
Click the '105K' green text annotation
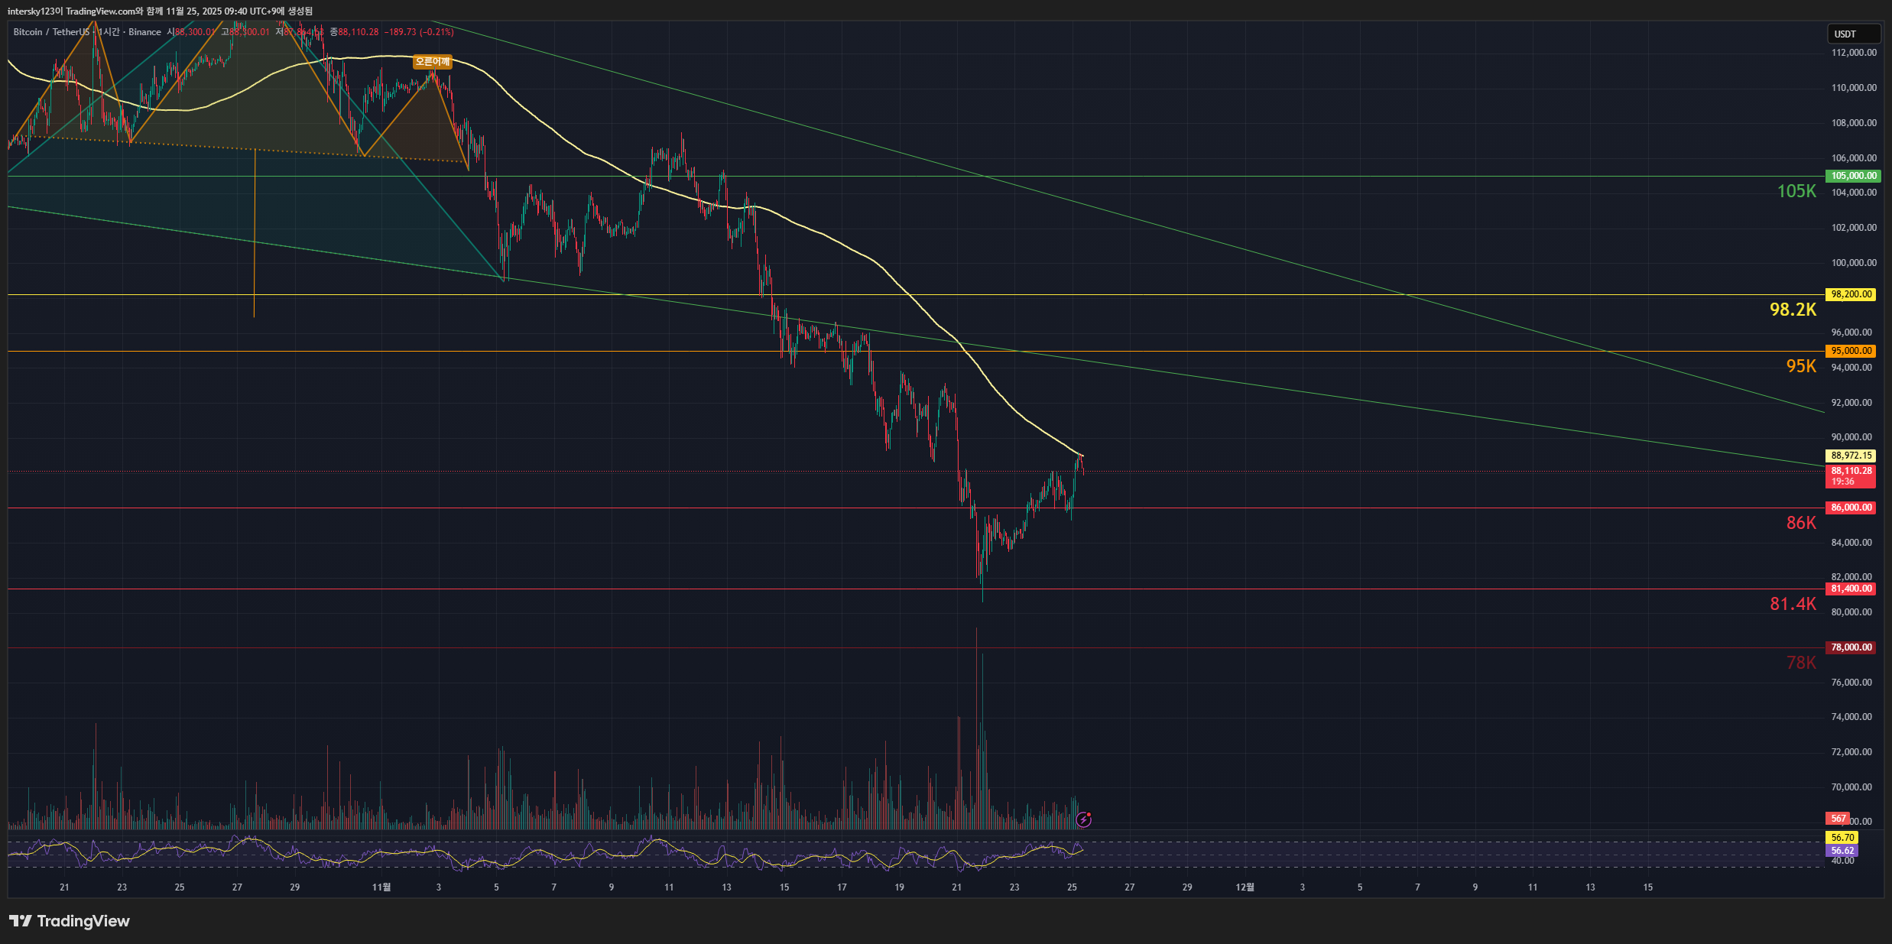click(x=1796, y=192)
